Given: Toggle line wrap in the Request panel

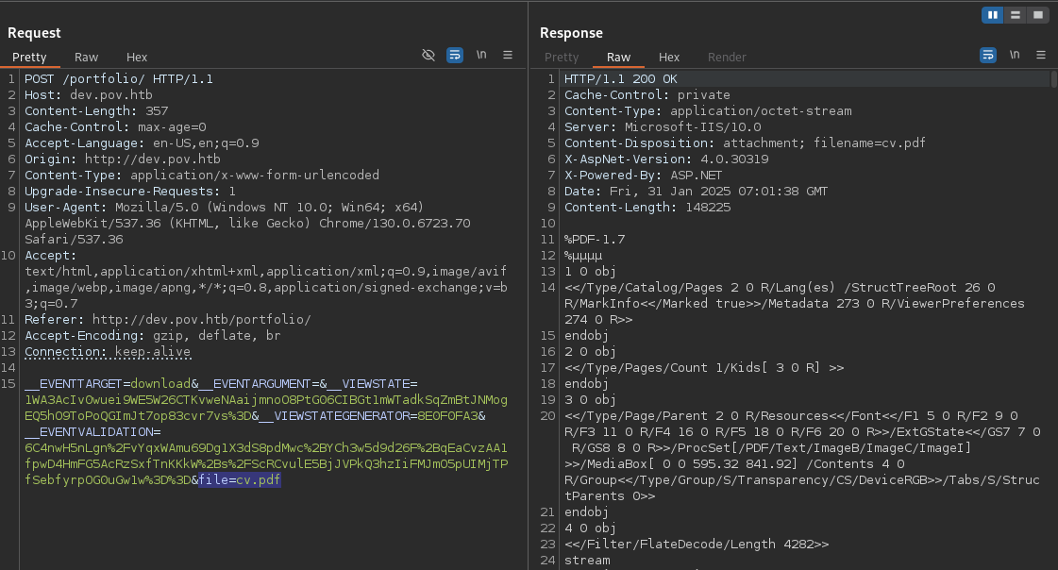Looking at the screenshot, I should point(455,56).
